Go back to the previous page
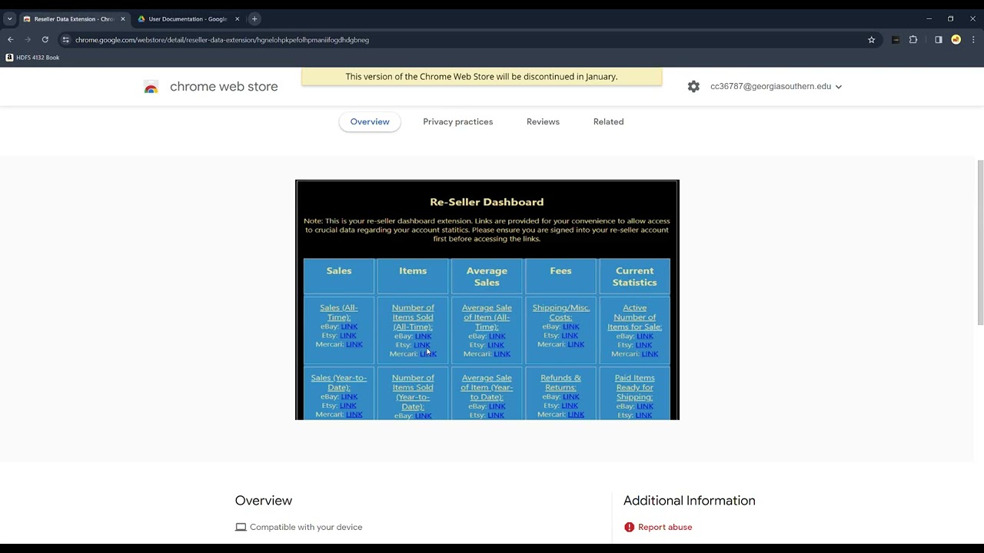The height and width of the screenshot is (553, 984). coord(11,40)
